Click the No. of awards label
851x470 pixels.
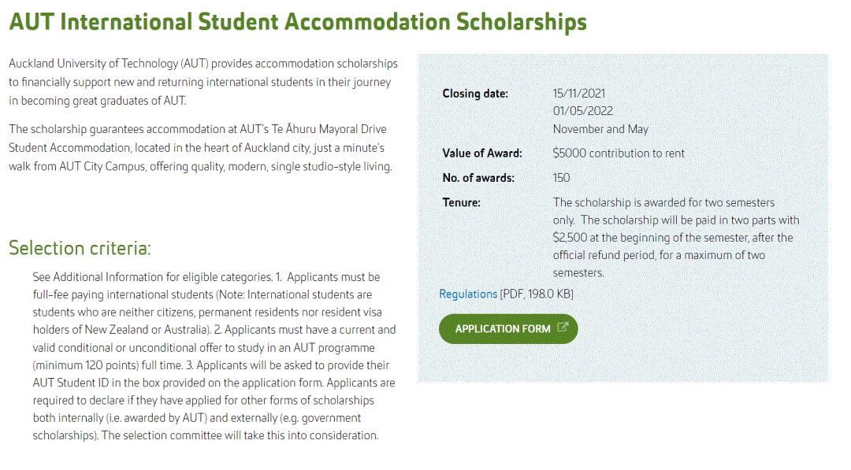pyautogui.click(x=478, y=178)
